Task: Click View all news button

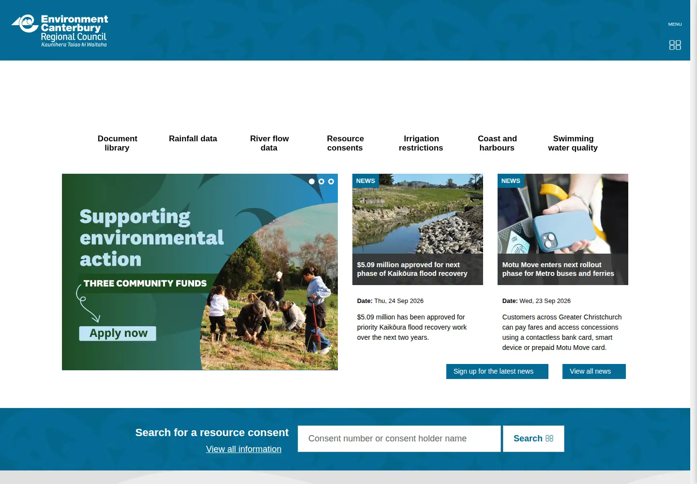Action: pos(594,371)
